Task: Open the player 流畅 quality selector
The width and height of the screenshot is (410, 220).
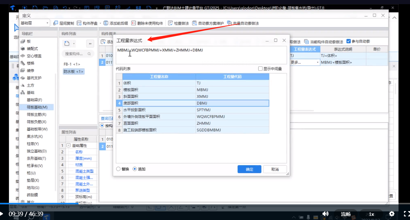Action: click(346, 214)
